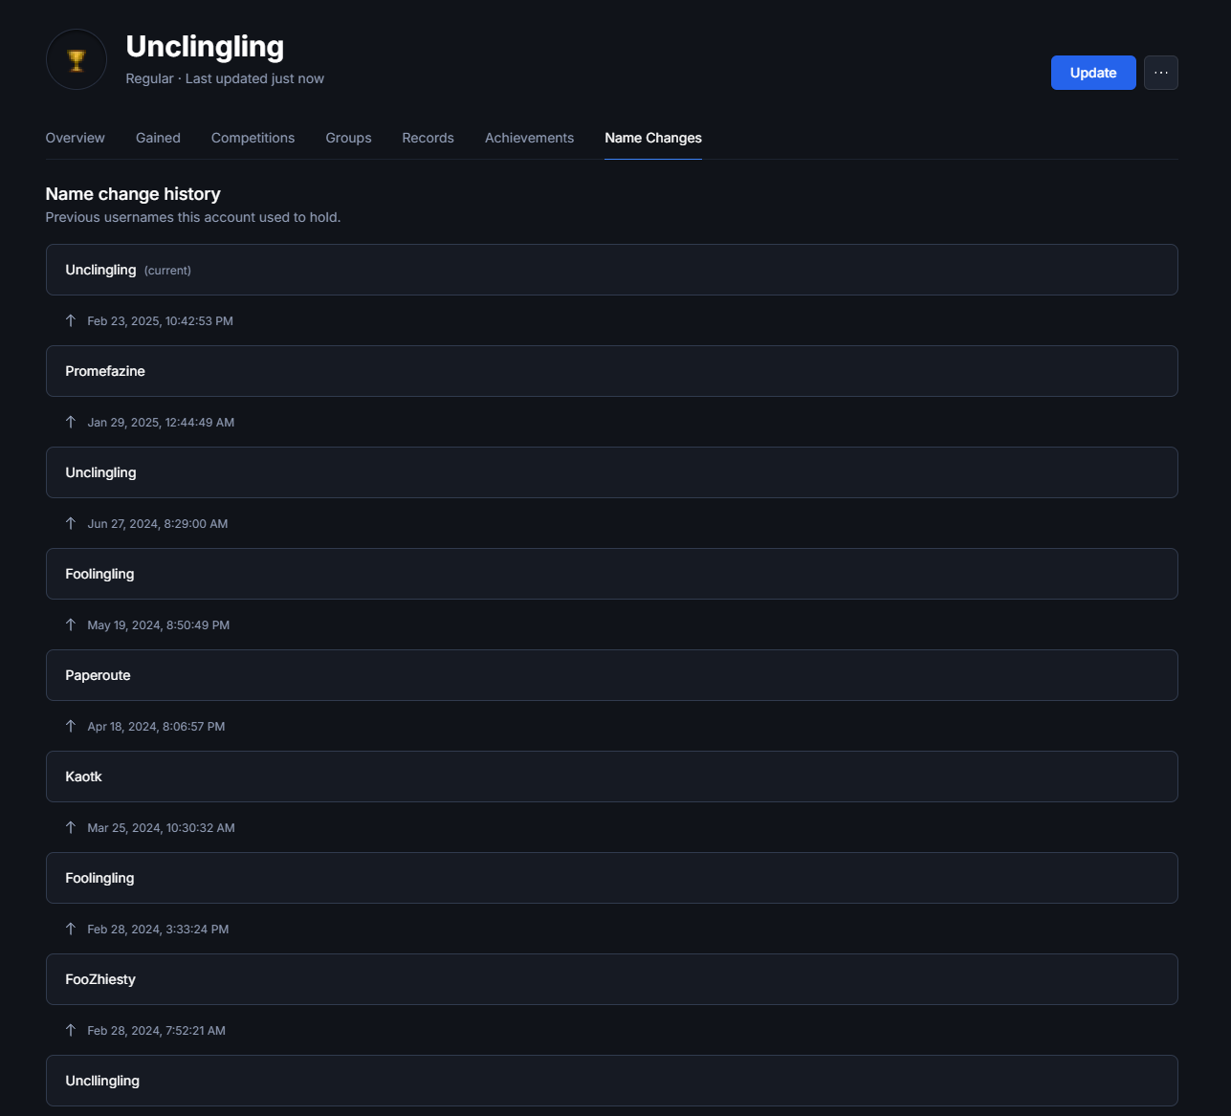
Task: Click the arrow icon beside May 19, 2024
Action: point(71,624)
